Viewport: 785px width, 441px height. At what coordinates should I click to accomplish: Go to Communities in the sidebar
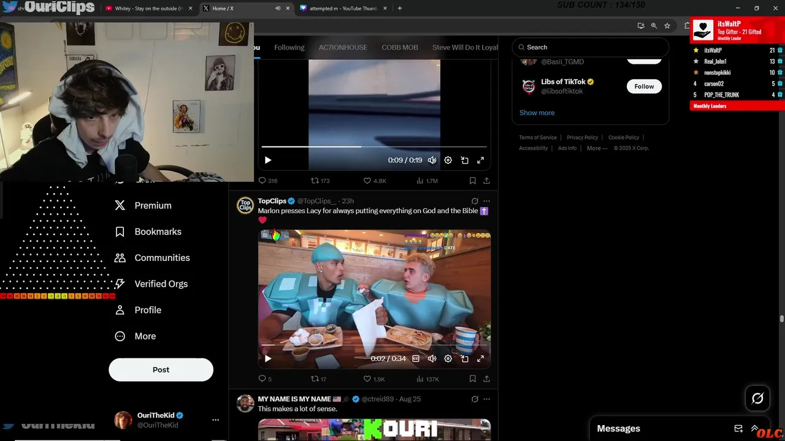pyautogui.click(x=153, y=258)
